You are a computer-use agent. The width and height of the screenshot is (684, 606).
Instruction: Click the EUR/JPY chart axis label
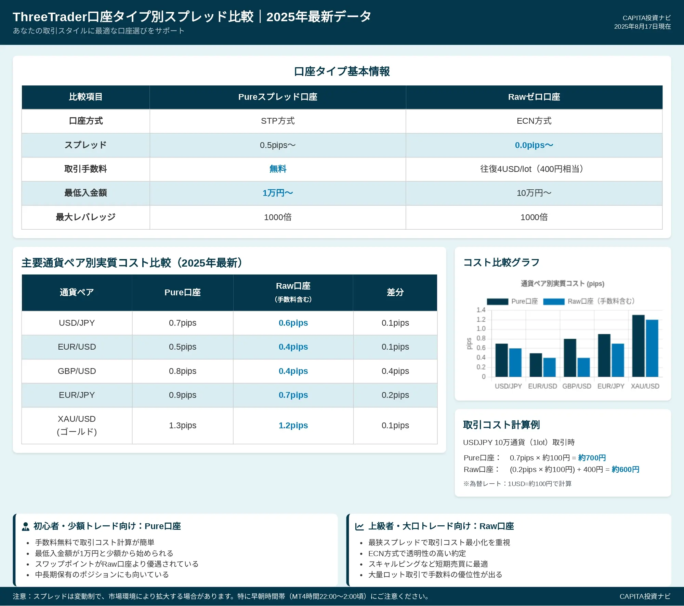611,386
